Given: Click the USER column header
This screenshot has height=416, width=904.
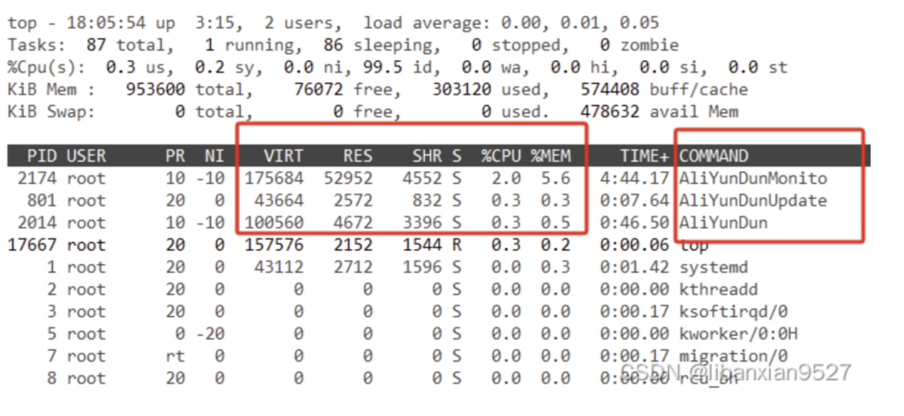Looking at the screenshot, I should (87, 155).
